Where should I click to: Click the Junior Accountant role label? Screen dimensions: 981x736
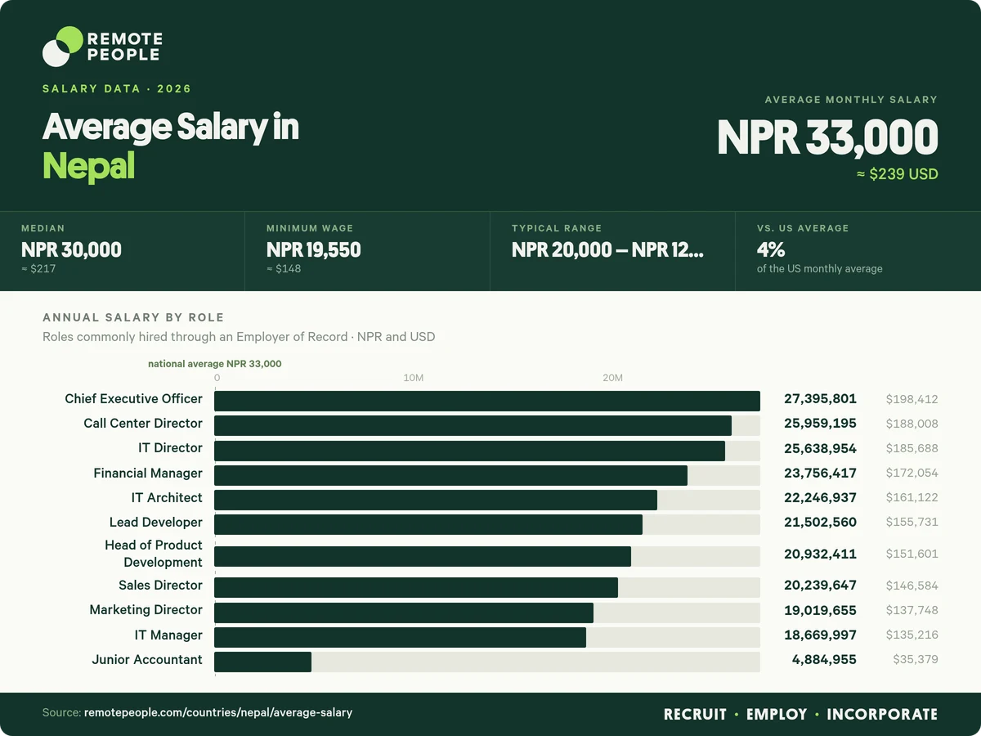[147, 660]
